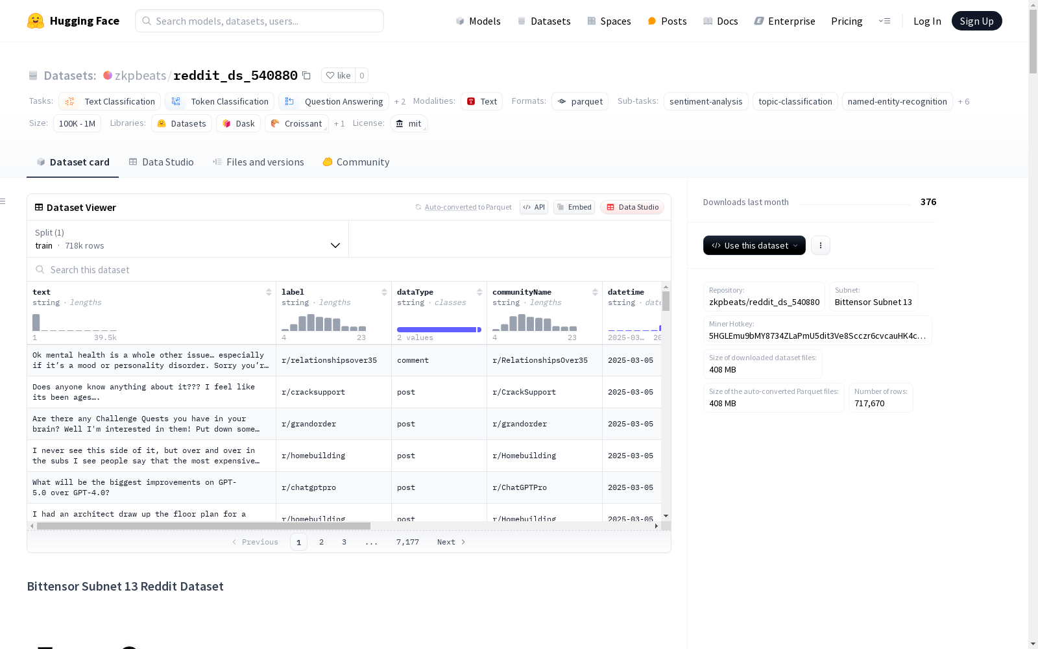
Task: Sort the text column
Action: point(269,292)
